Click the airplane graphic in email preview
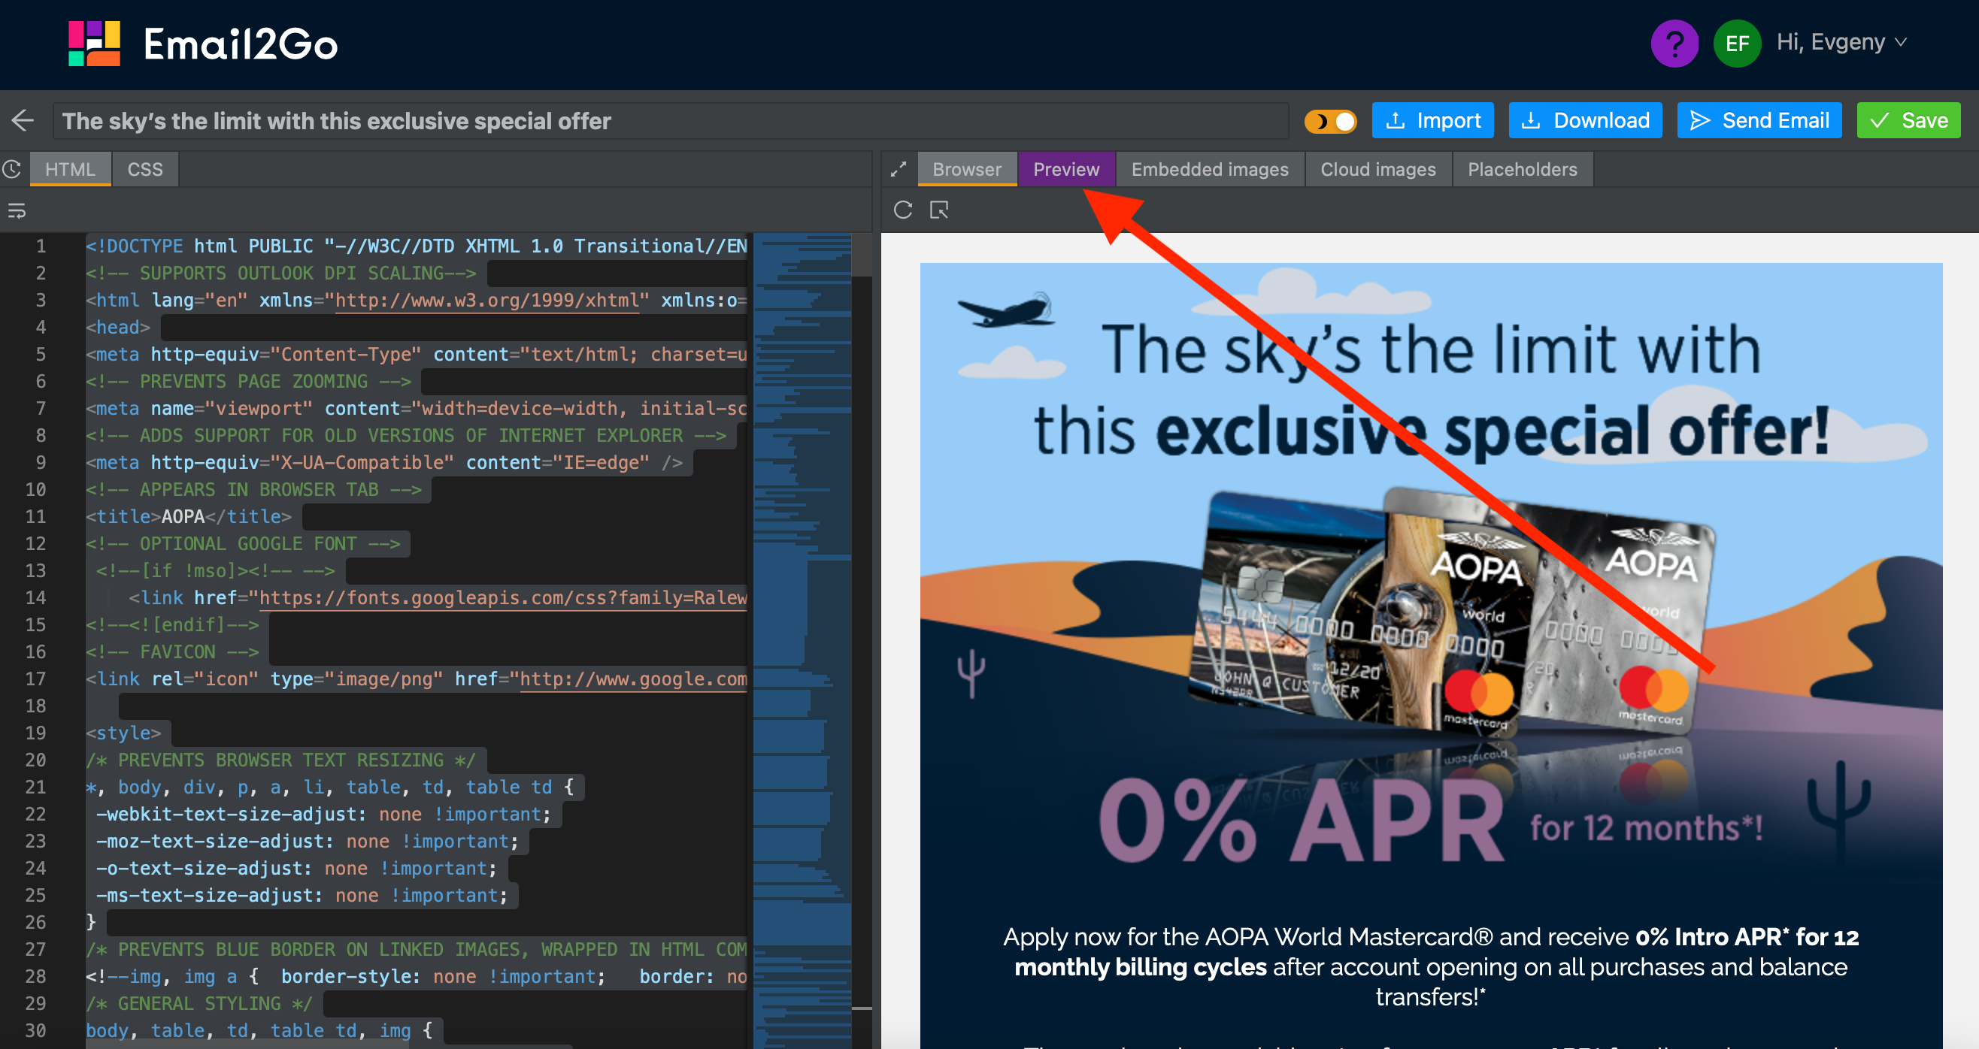 (x=1006, y=310)
